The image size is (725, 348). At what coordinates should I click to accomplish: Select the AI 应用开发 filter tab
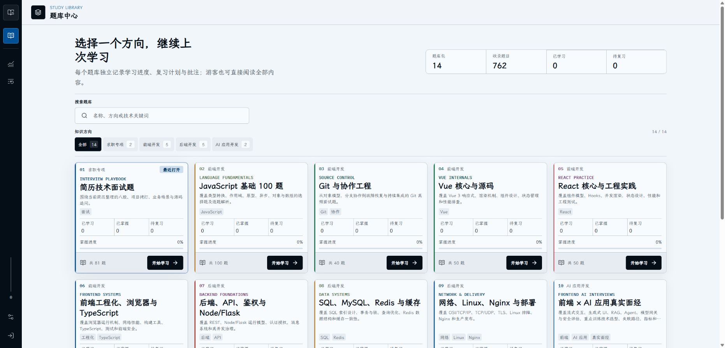[232, 144]
